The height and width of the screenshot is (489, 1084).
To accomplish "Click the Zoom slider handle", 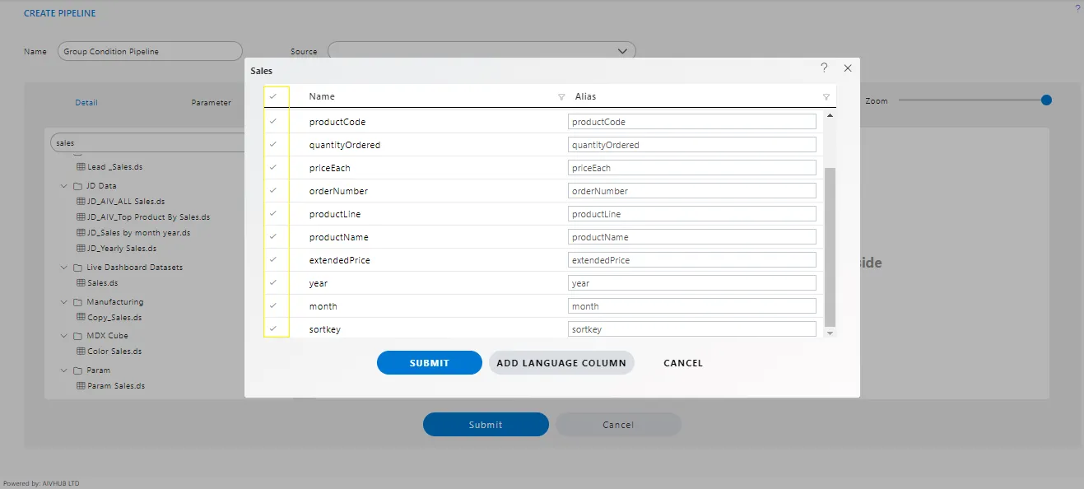I will pyautogui.click(x=1046, y=100).
